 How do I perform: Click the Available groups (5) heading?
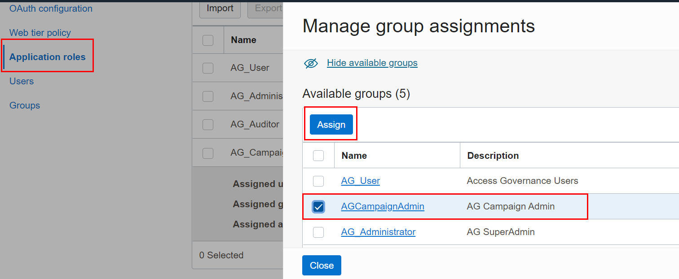coord(356,94)
